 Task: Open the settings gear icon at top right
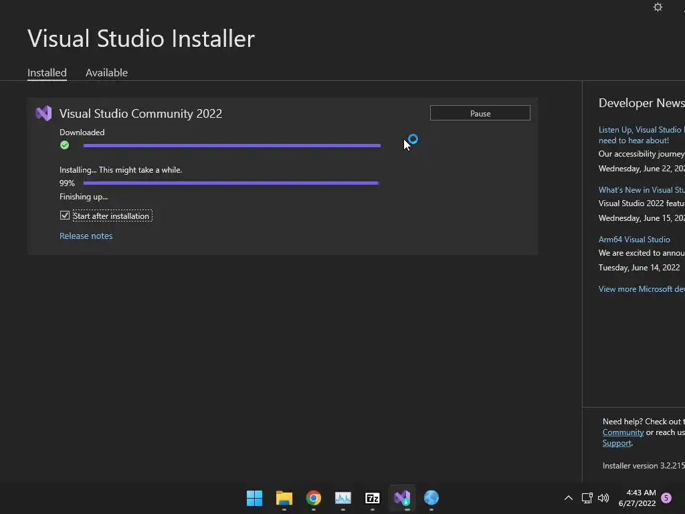(x=658, y=7)
